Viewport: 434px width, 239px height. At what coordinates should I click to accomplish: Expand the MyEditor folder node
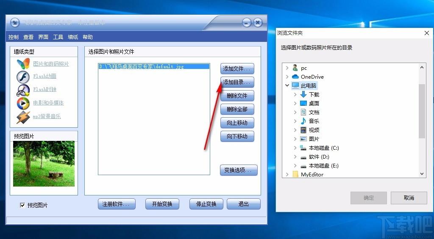tap(287, 174)
